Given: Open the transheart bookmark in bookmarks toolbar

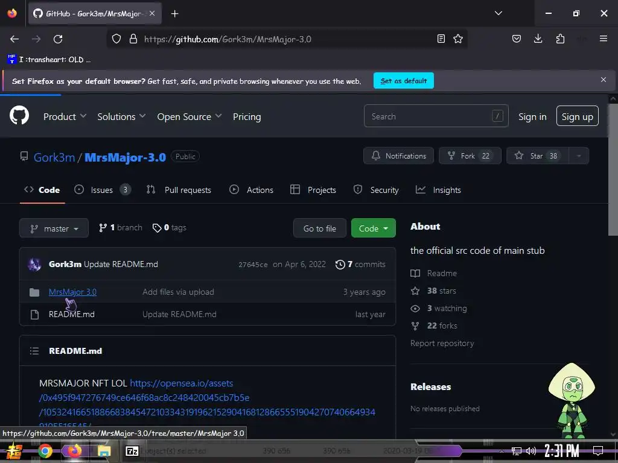Looking at the screenshot, I should pyautogui.click(x=49, y=60).
